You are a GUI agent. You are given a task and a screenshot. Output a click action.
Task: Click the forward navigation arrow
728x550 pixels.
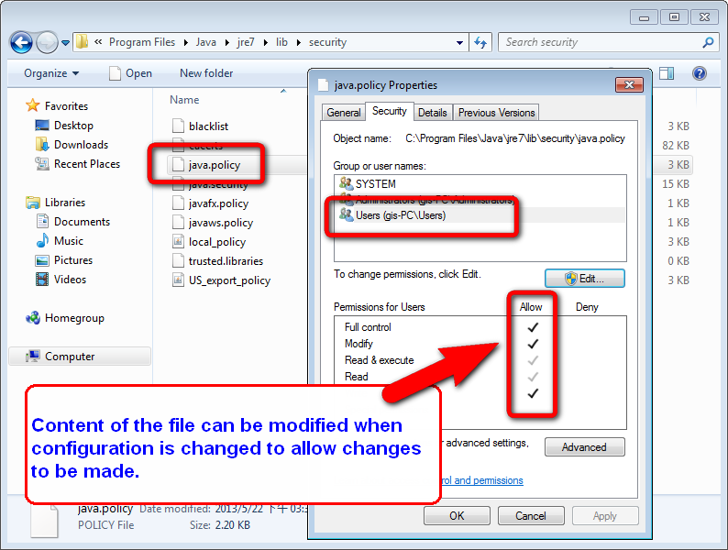pyautogui.click(x=47, y=43)
